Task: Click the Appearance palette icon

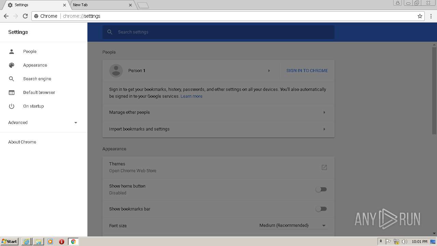Action: click(12, 65)
